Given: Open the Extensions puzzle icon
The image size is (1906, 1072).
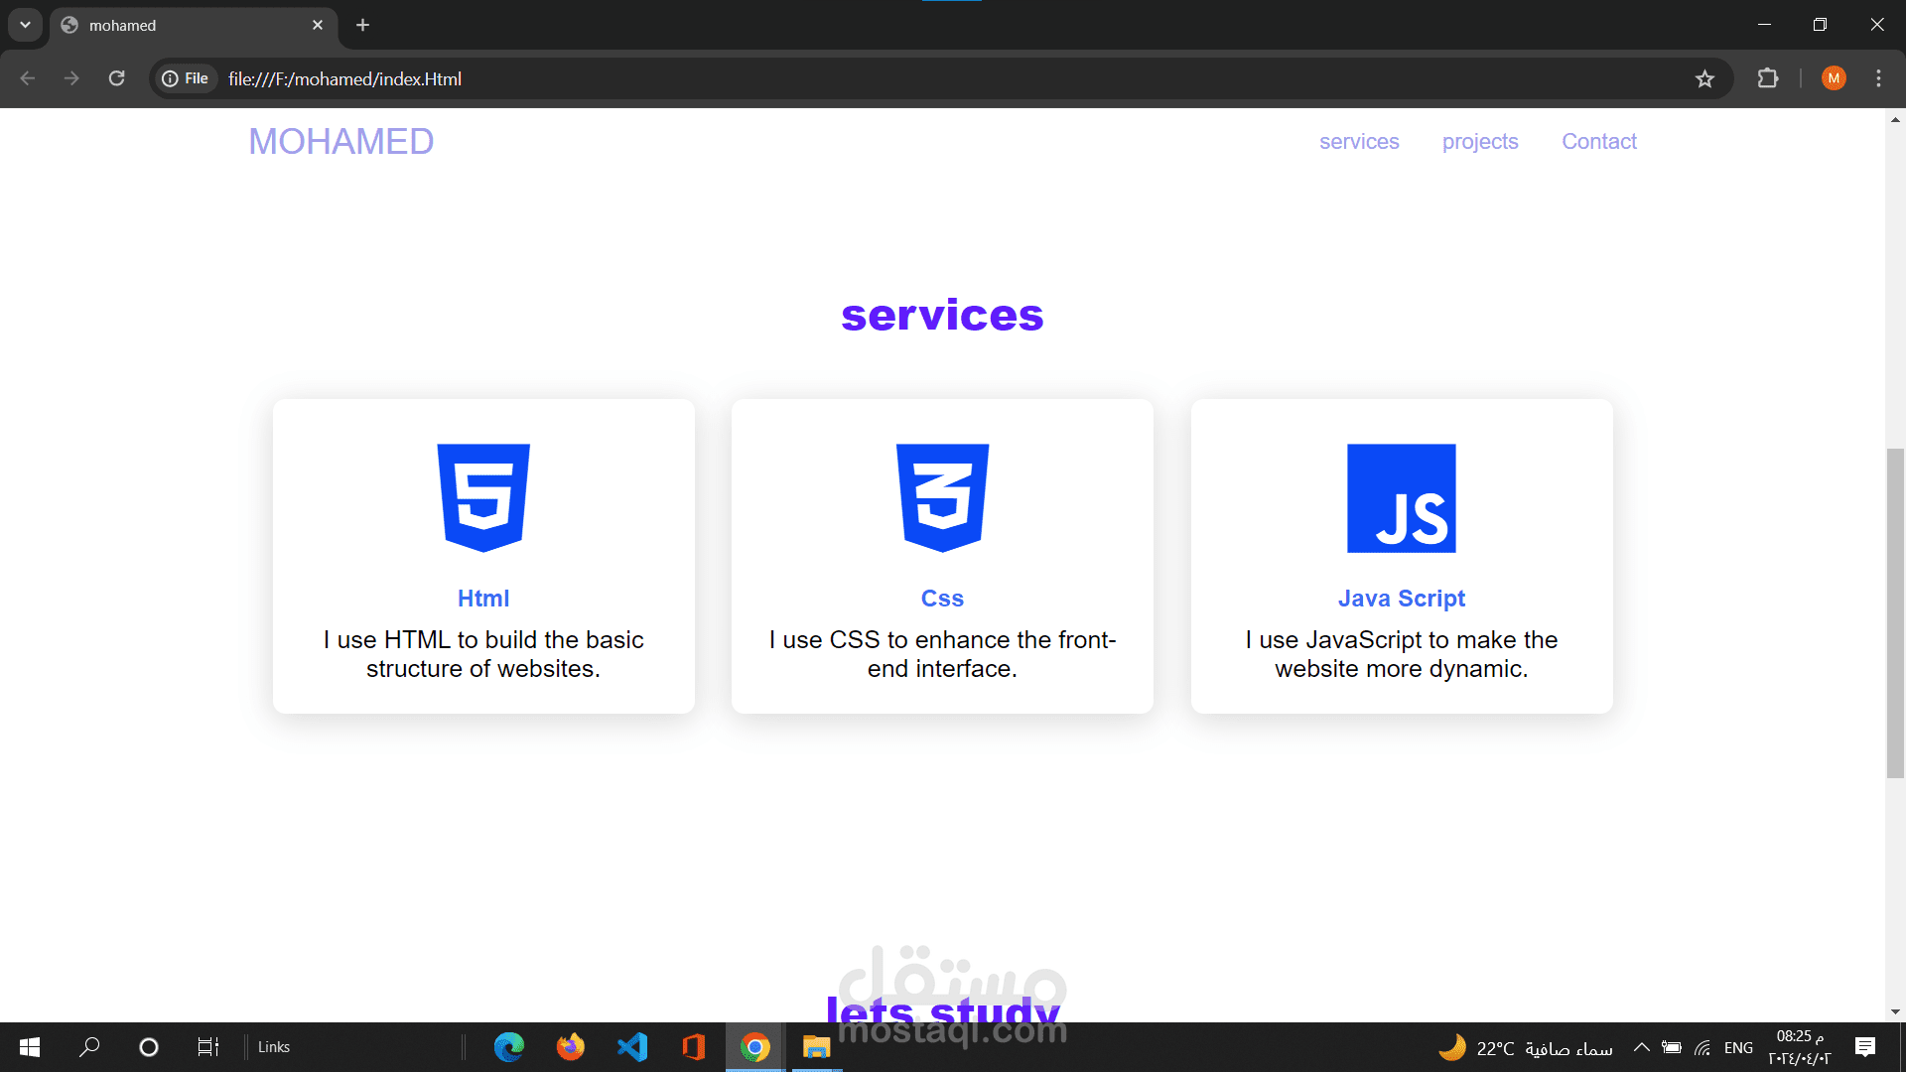Looking at the screenshot, I should (1768, 78).
